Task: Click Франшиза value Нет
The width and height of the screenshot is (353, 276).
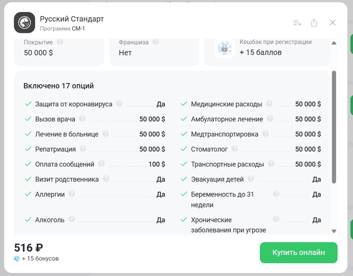Action: point(125,53)
